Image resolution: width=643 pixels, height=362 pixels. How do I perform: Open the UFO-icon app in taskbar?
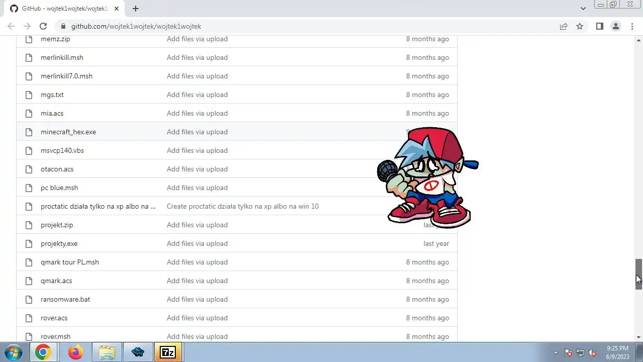coord(138,352)
